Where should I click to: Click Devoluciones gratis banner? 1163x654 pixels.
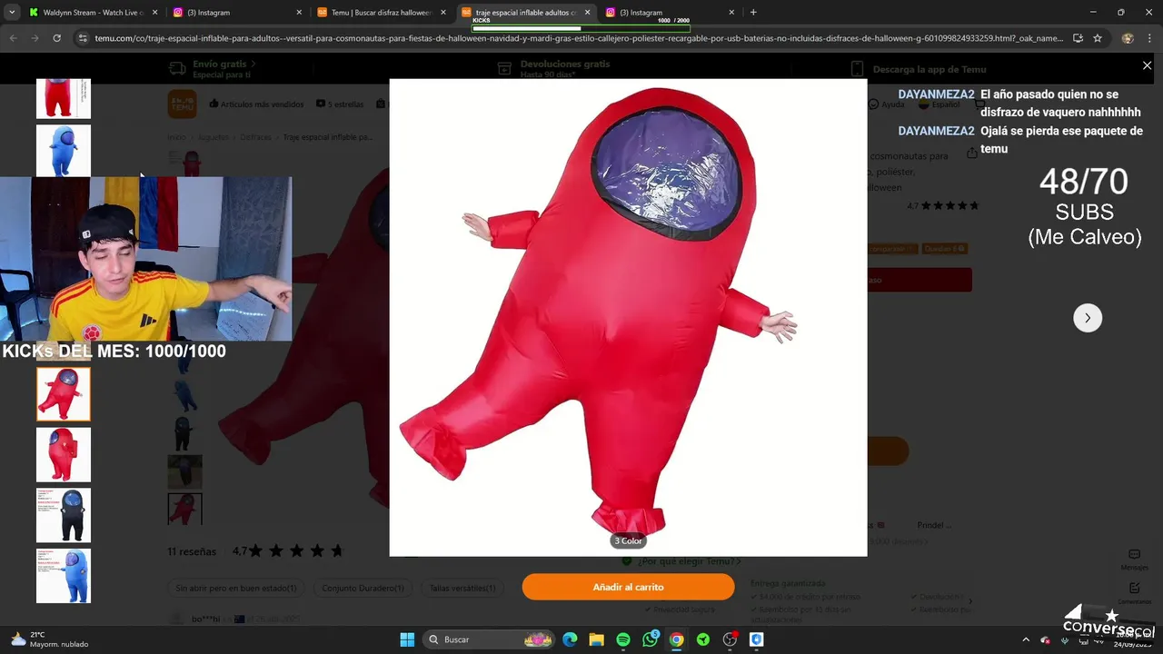click(554, 69)
